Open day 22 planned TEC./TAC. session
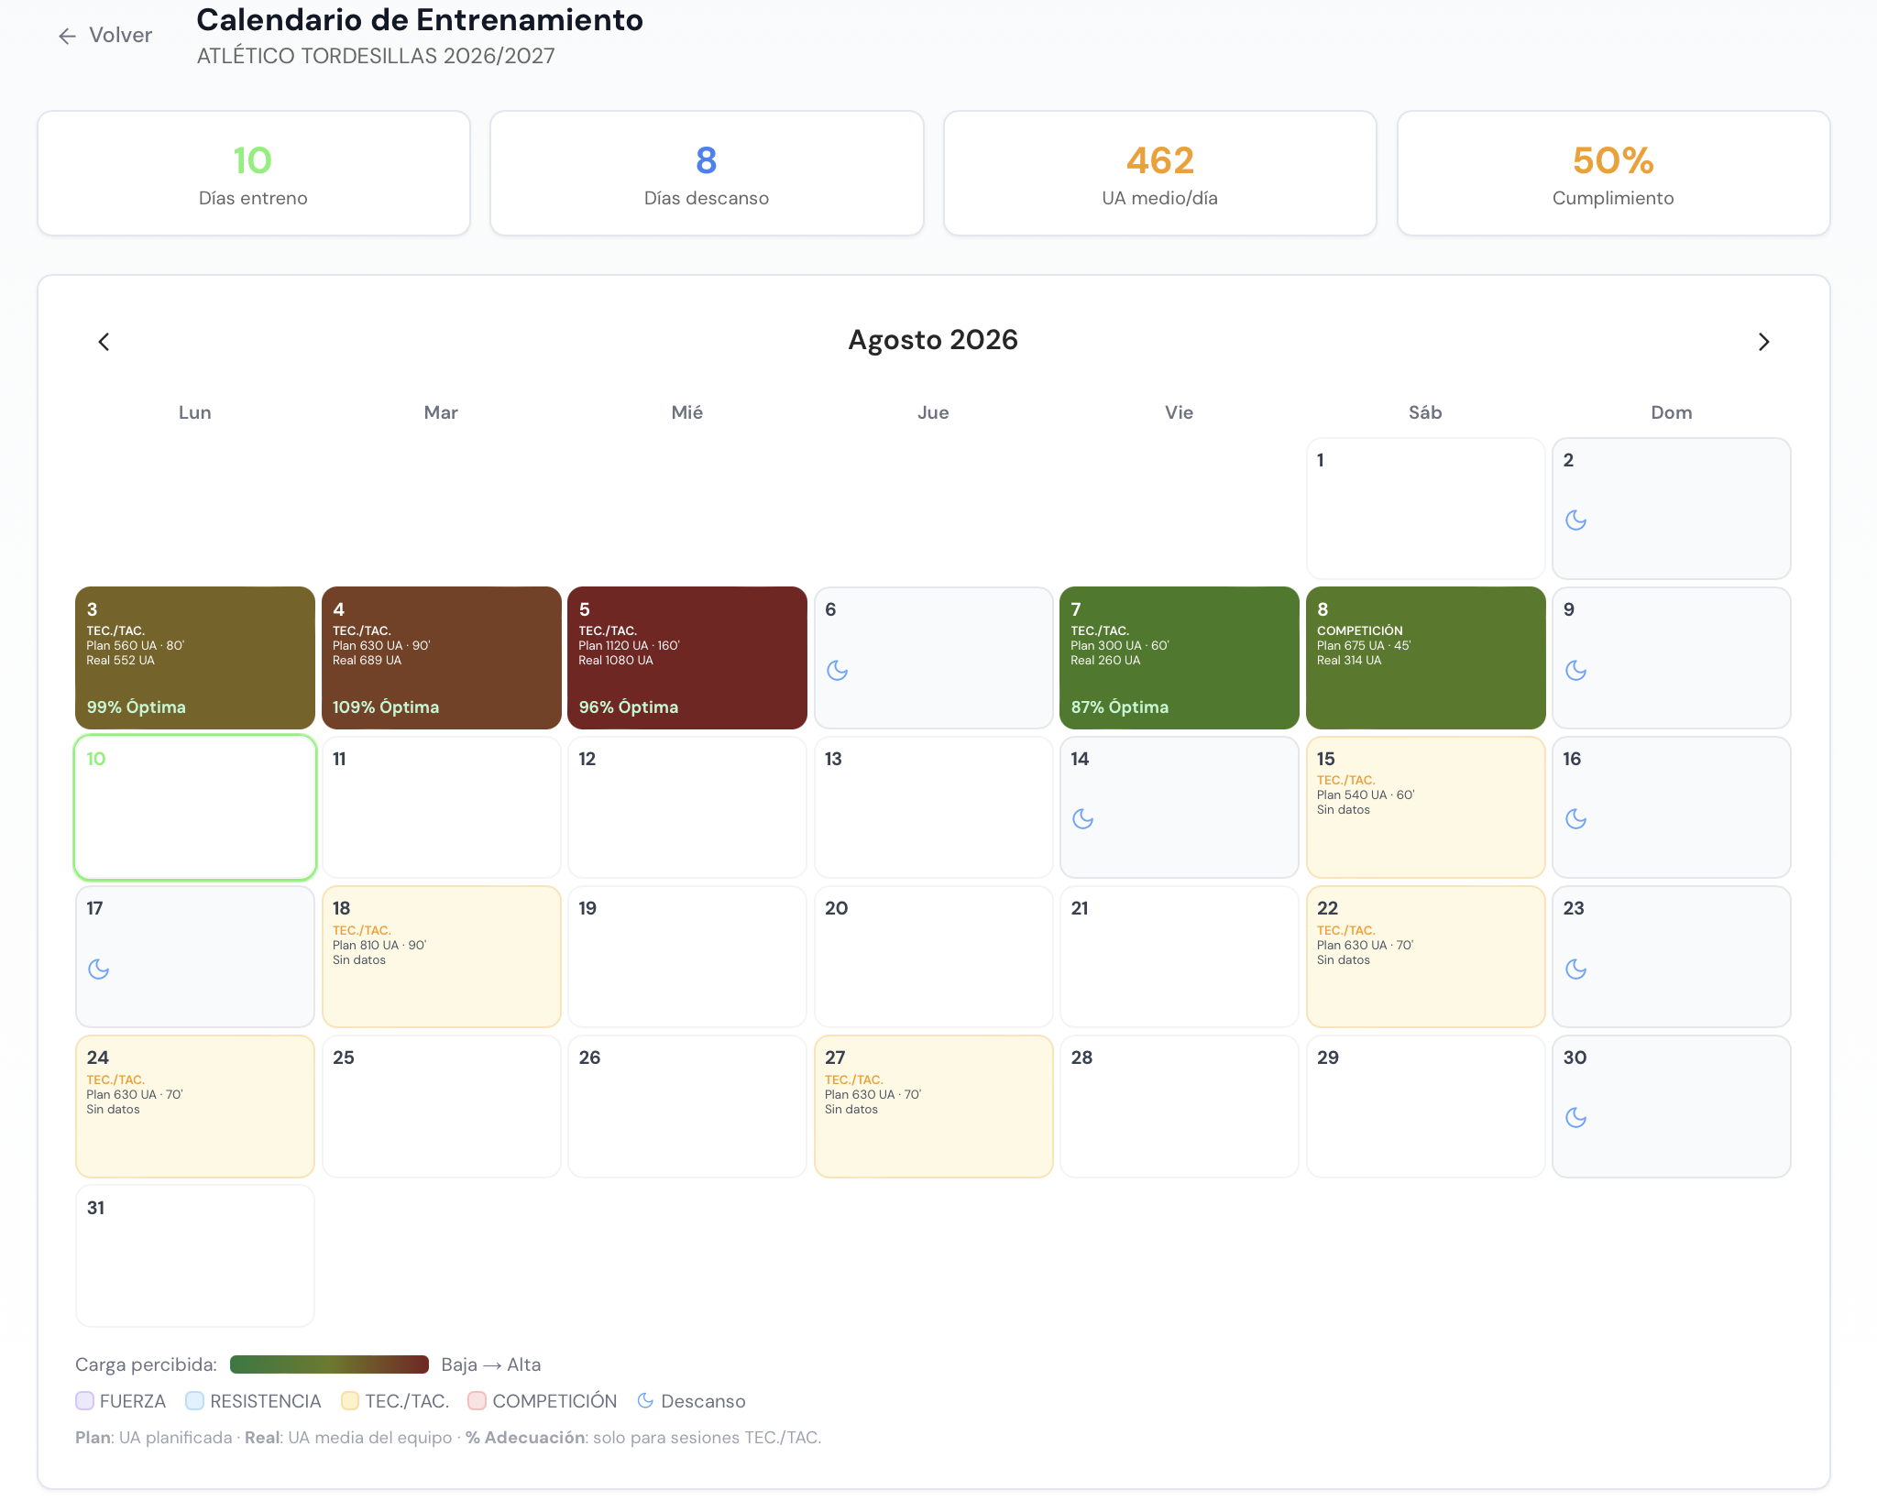Image resolution: width=1877 pixels, height=1501 pixels. click(1425, 957)
